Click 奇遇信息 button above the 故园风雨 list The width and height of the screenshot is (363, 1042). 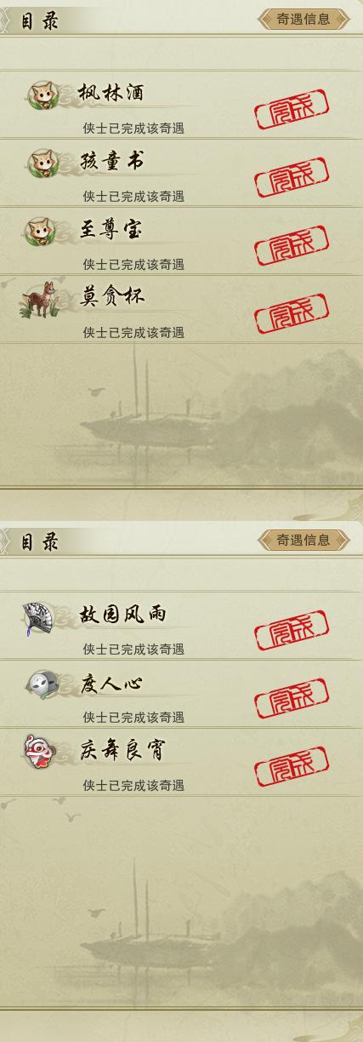(x=303, y=540)
